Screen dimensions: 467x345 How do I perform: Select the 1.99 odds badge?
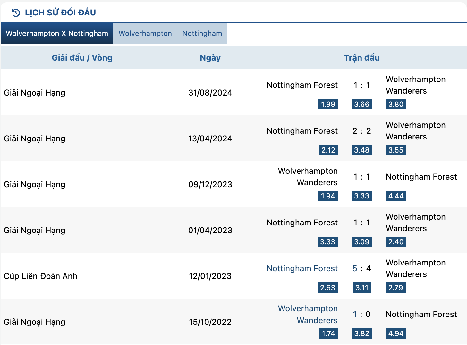(x=328, y=104)
